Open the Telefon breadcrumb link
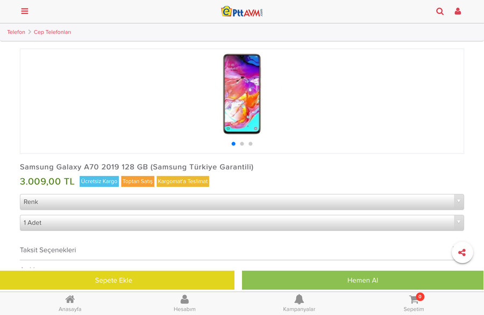 pyautogui.click(x=16, y=32)
